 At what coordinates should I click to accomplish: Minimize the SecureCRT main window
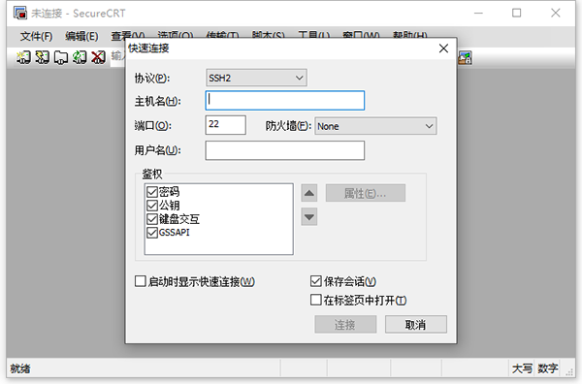point(478,13)
